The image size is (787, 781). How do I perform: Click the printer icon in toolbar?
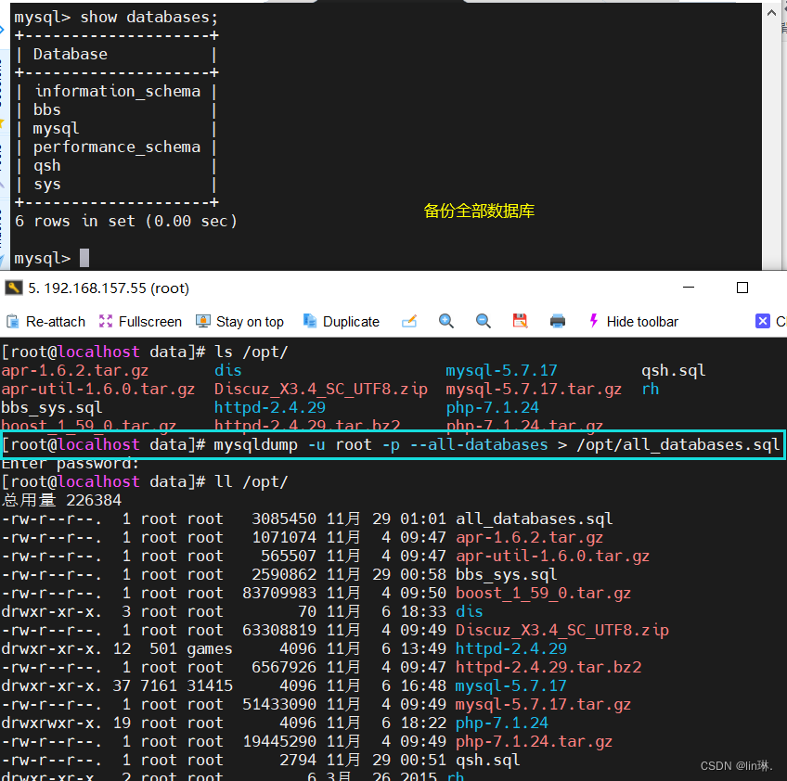click(557, 321)
